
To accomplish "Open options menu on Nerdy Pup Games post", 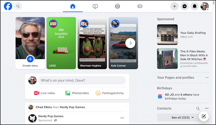I will [122, 118].
